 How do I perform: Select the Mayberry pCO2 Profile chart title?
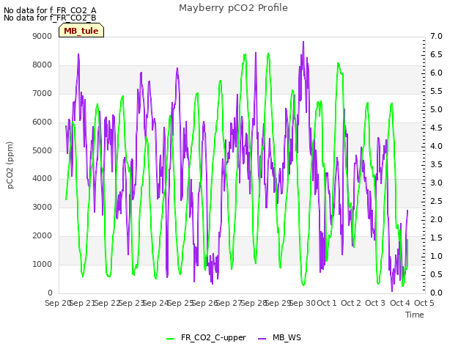pyautogui.click(x=233, y=8)
